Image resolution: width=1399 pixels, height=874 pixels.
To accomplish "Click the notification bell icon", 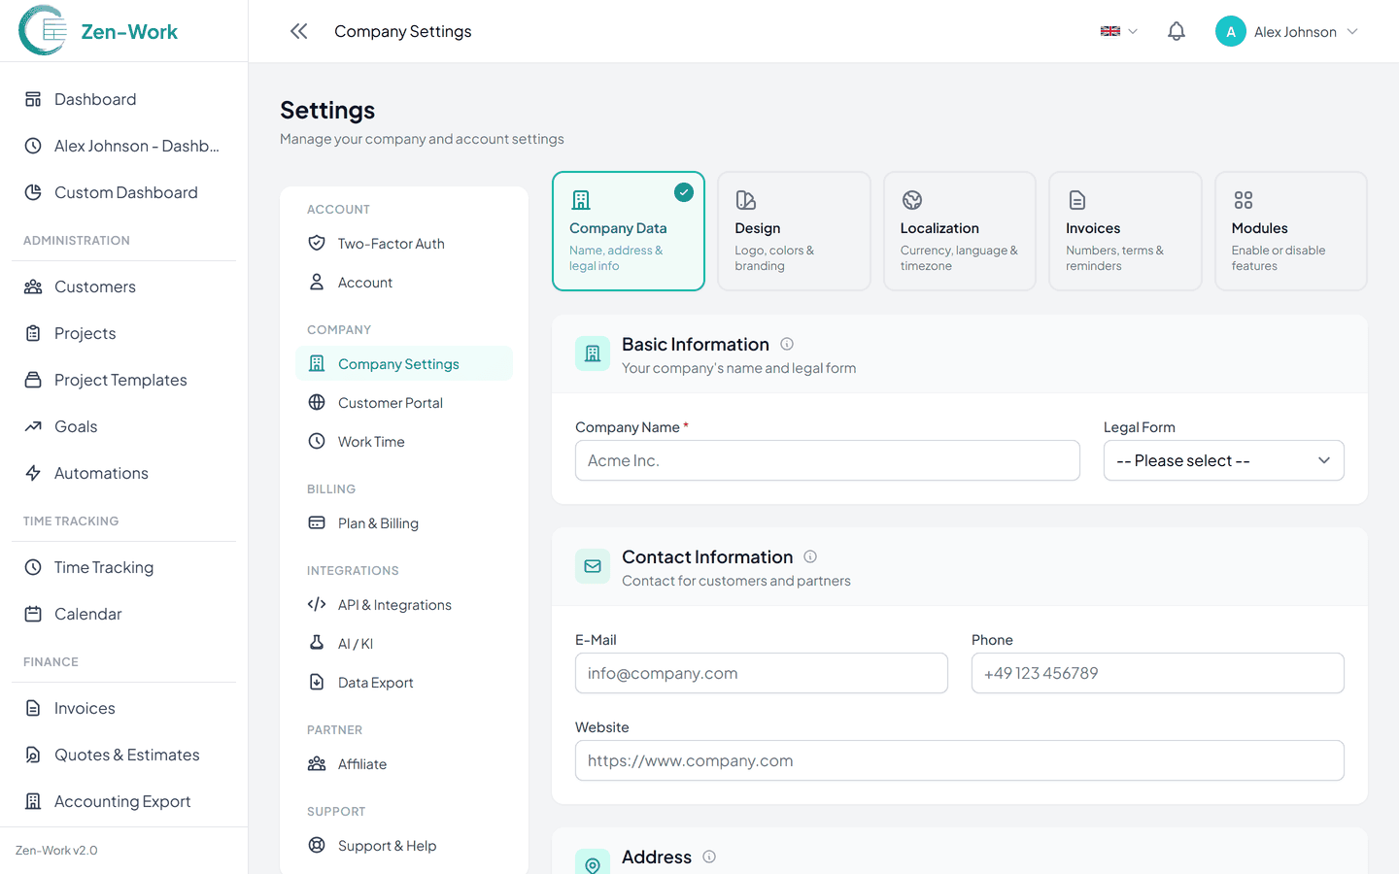I will click(1176, 30).
